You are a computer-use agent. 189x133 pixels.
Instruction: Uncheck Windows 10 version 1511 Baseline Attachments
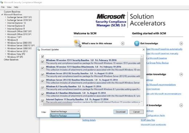pos(43,68)
